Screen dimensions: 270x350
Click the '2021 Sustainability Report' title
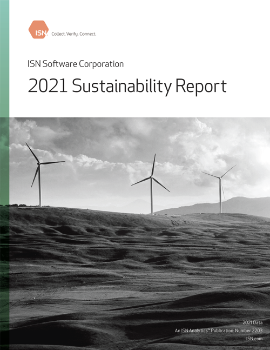coord(127,86)
